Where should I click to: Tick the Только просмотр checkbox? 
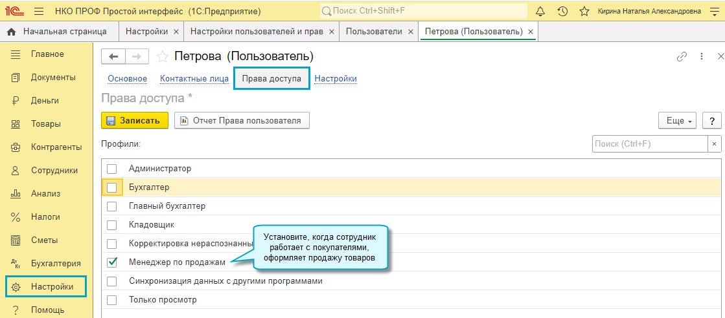tap(112, 300)
